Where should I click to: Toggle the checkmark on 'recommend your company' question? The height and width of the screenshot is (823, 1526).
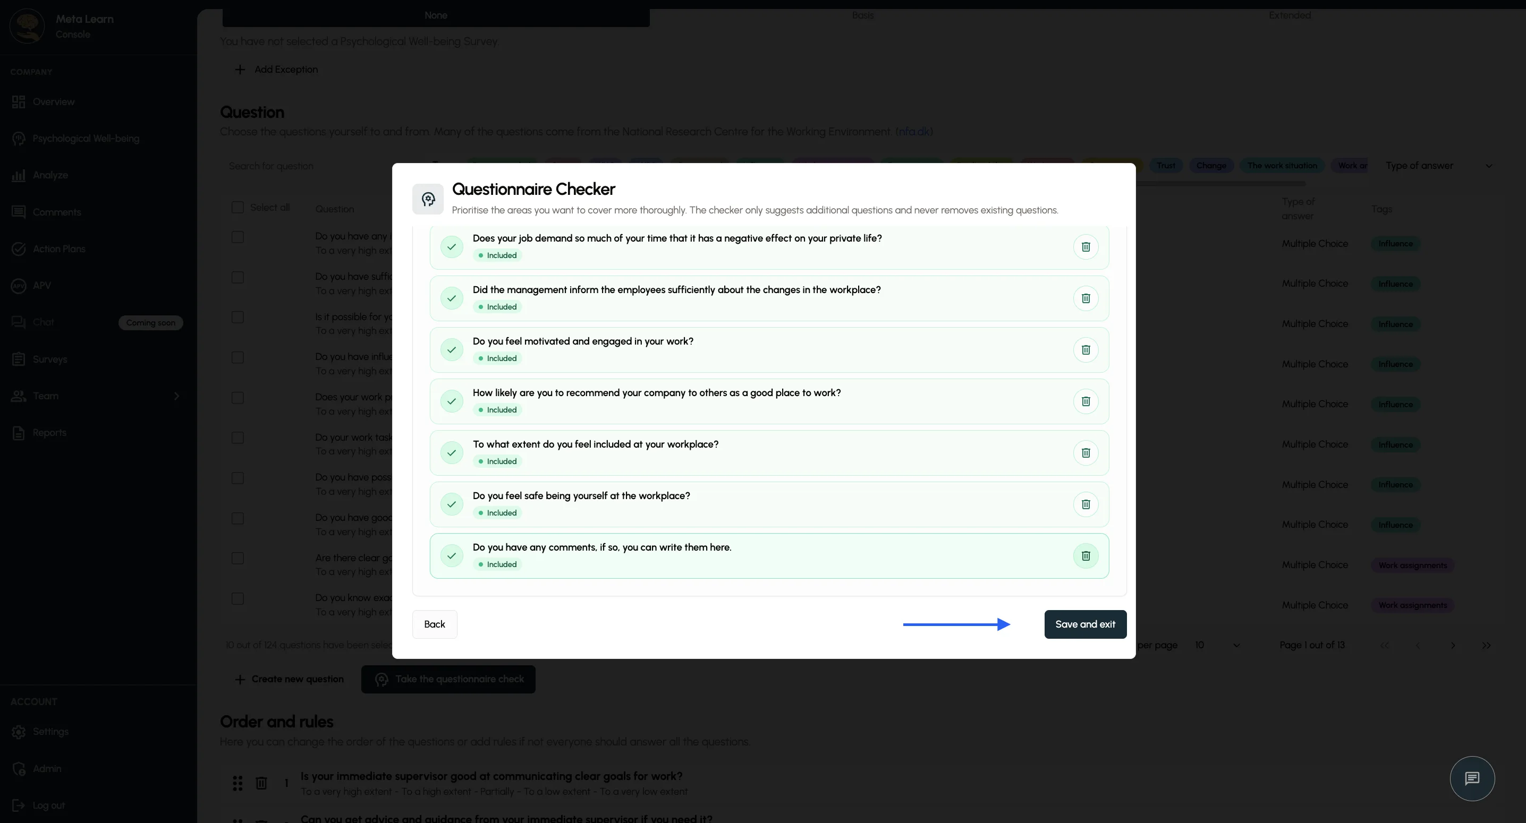click(452, 401)
